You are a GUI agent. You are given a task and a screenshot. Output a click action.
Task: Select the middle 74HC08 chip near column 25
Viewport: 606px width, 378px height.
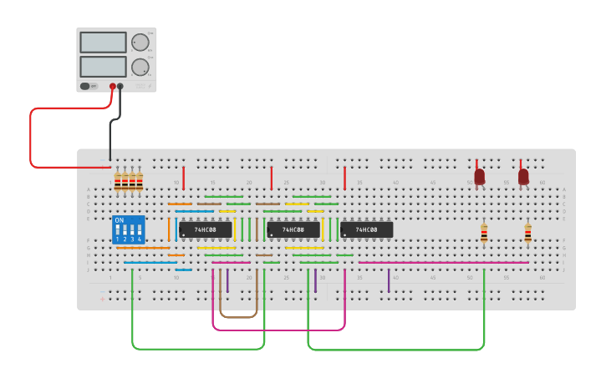coord(293,229)
